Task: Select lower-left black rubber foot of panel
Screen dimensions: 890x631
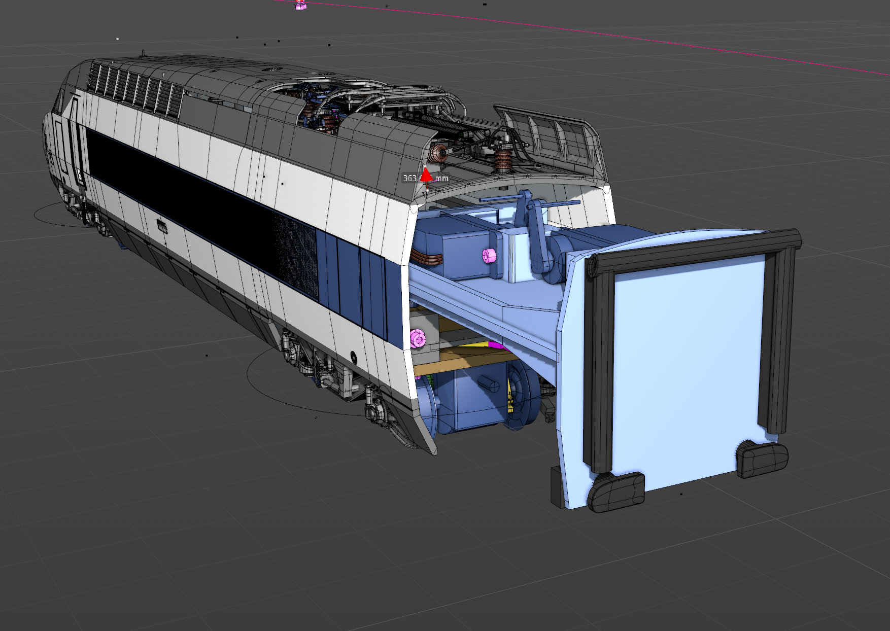Action: click(615, 491)
